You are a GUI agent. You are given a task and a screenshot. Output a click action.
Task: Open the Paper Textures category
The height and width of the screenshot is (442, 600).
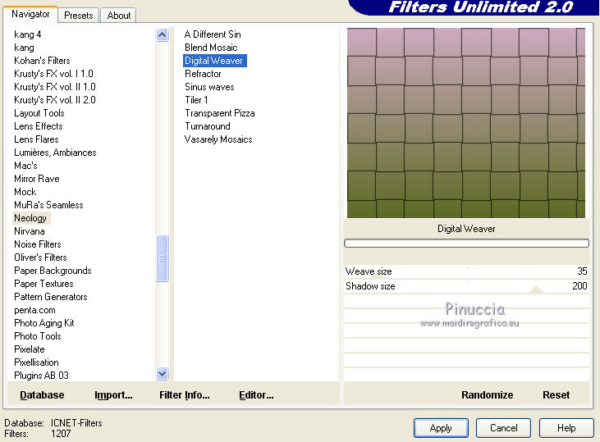pos(44,284)
